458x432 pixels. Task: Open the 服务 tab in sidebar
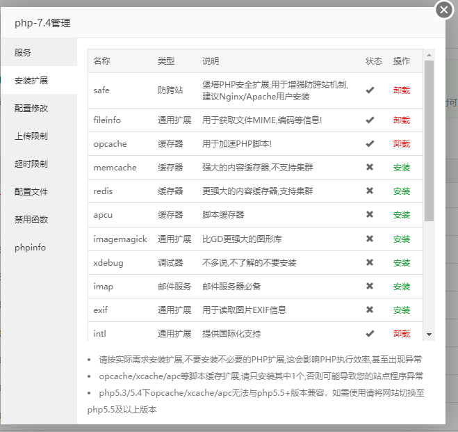pyautogui.click(x=39, y=52)
